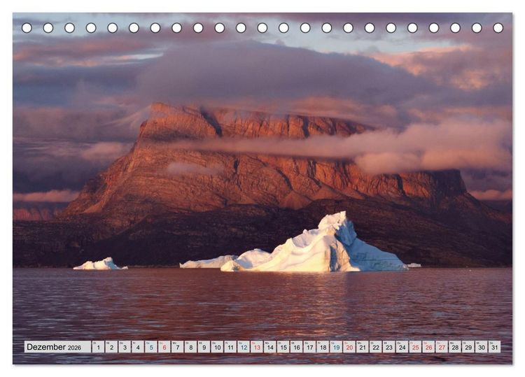Select day 6 marked in red
This screenshot has height=377, width=525.
[x=164, y=347]
